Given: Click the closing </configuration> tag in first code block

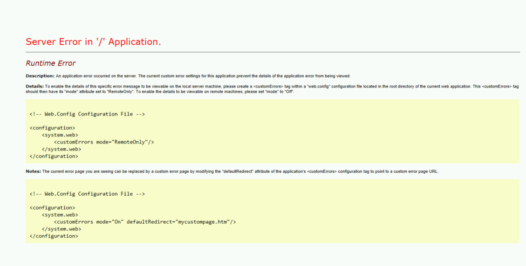Looking at the screenshot, I should coord(54,157).
